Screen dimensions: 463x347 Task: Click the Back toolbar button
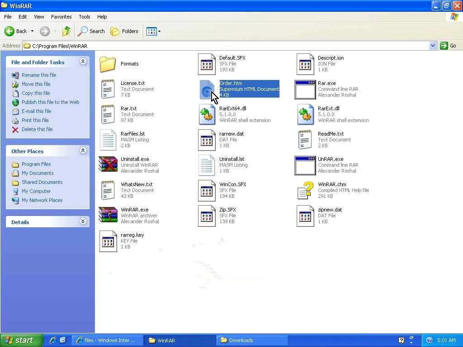click(x=16, y=31)
